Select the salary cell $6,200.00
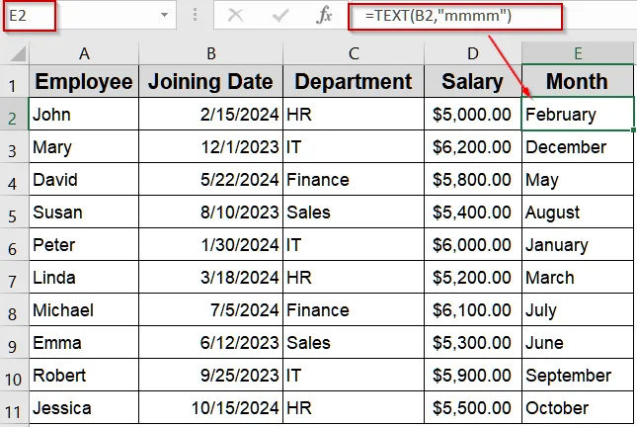The width and height of the screenshot is (637, 427). [473, 147]
